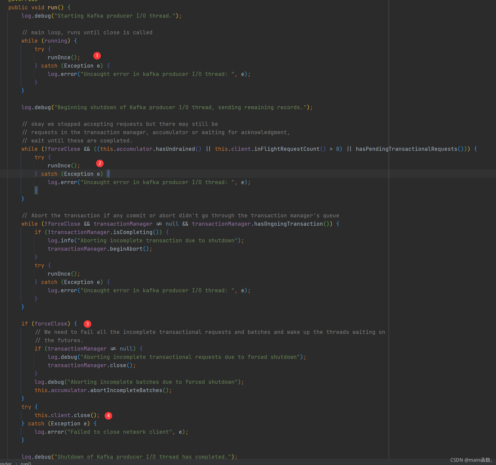The image size is (496, 465).
Task: Click the beginAbort method call
Action: point(126,249)
